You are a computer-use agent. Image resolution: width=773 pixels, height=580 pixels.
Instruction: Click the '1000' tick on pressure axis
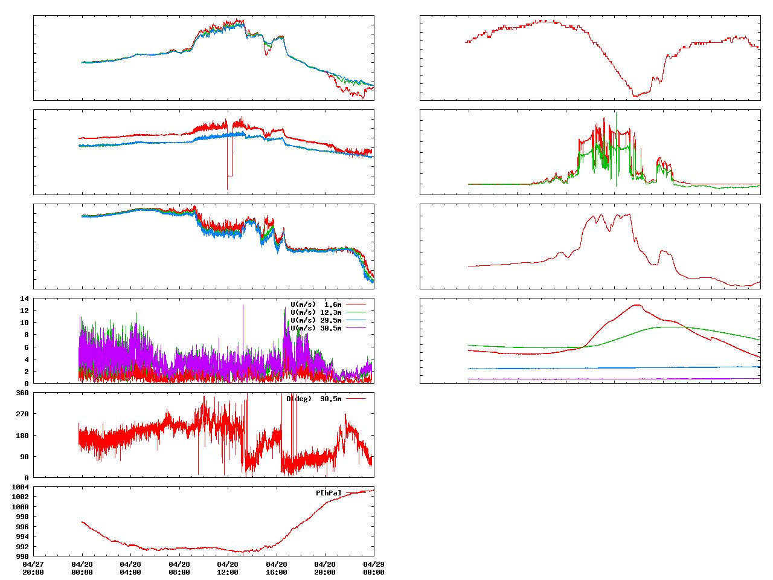[21, 507]
